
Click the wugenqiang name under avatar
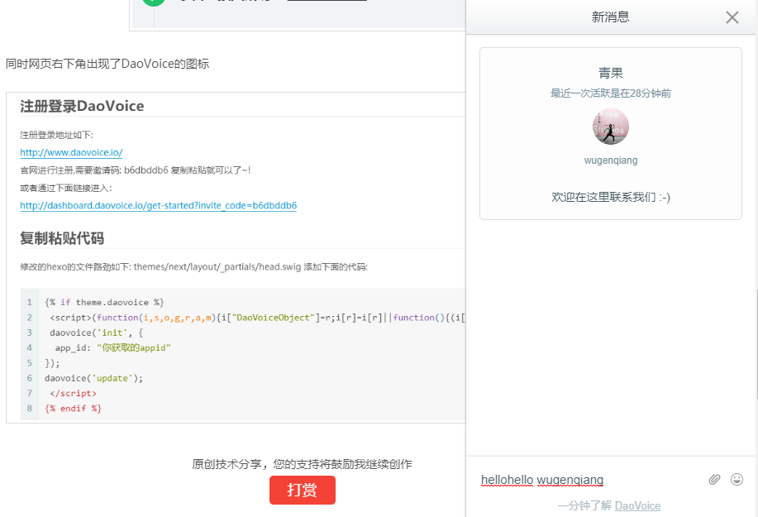coord(611,160)
